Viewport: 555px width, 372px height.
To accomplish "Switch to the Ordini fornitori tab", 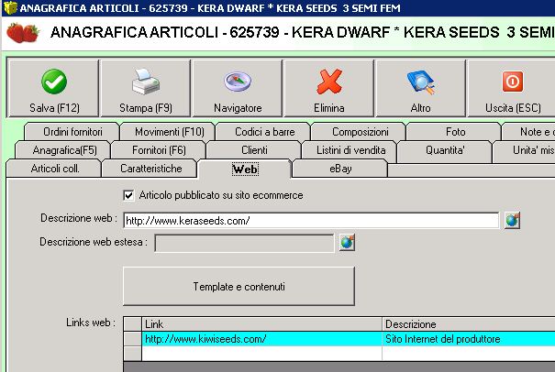I will tap(72, 132).
